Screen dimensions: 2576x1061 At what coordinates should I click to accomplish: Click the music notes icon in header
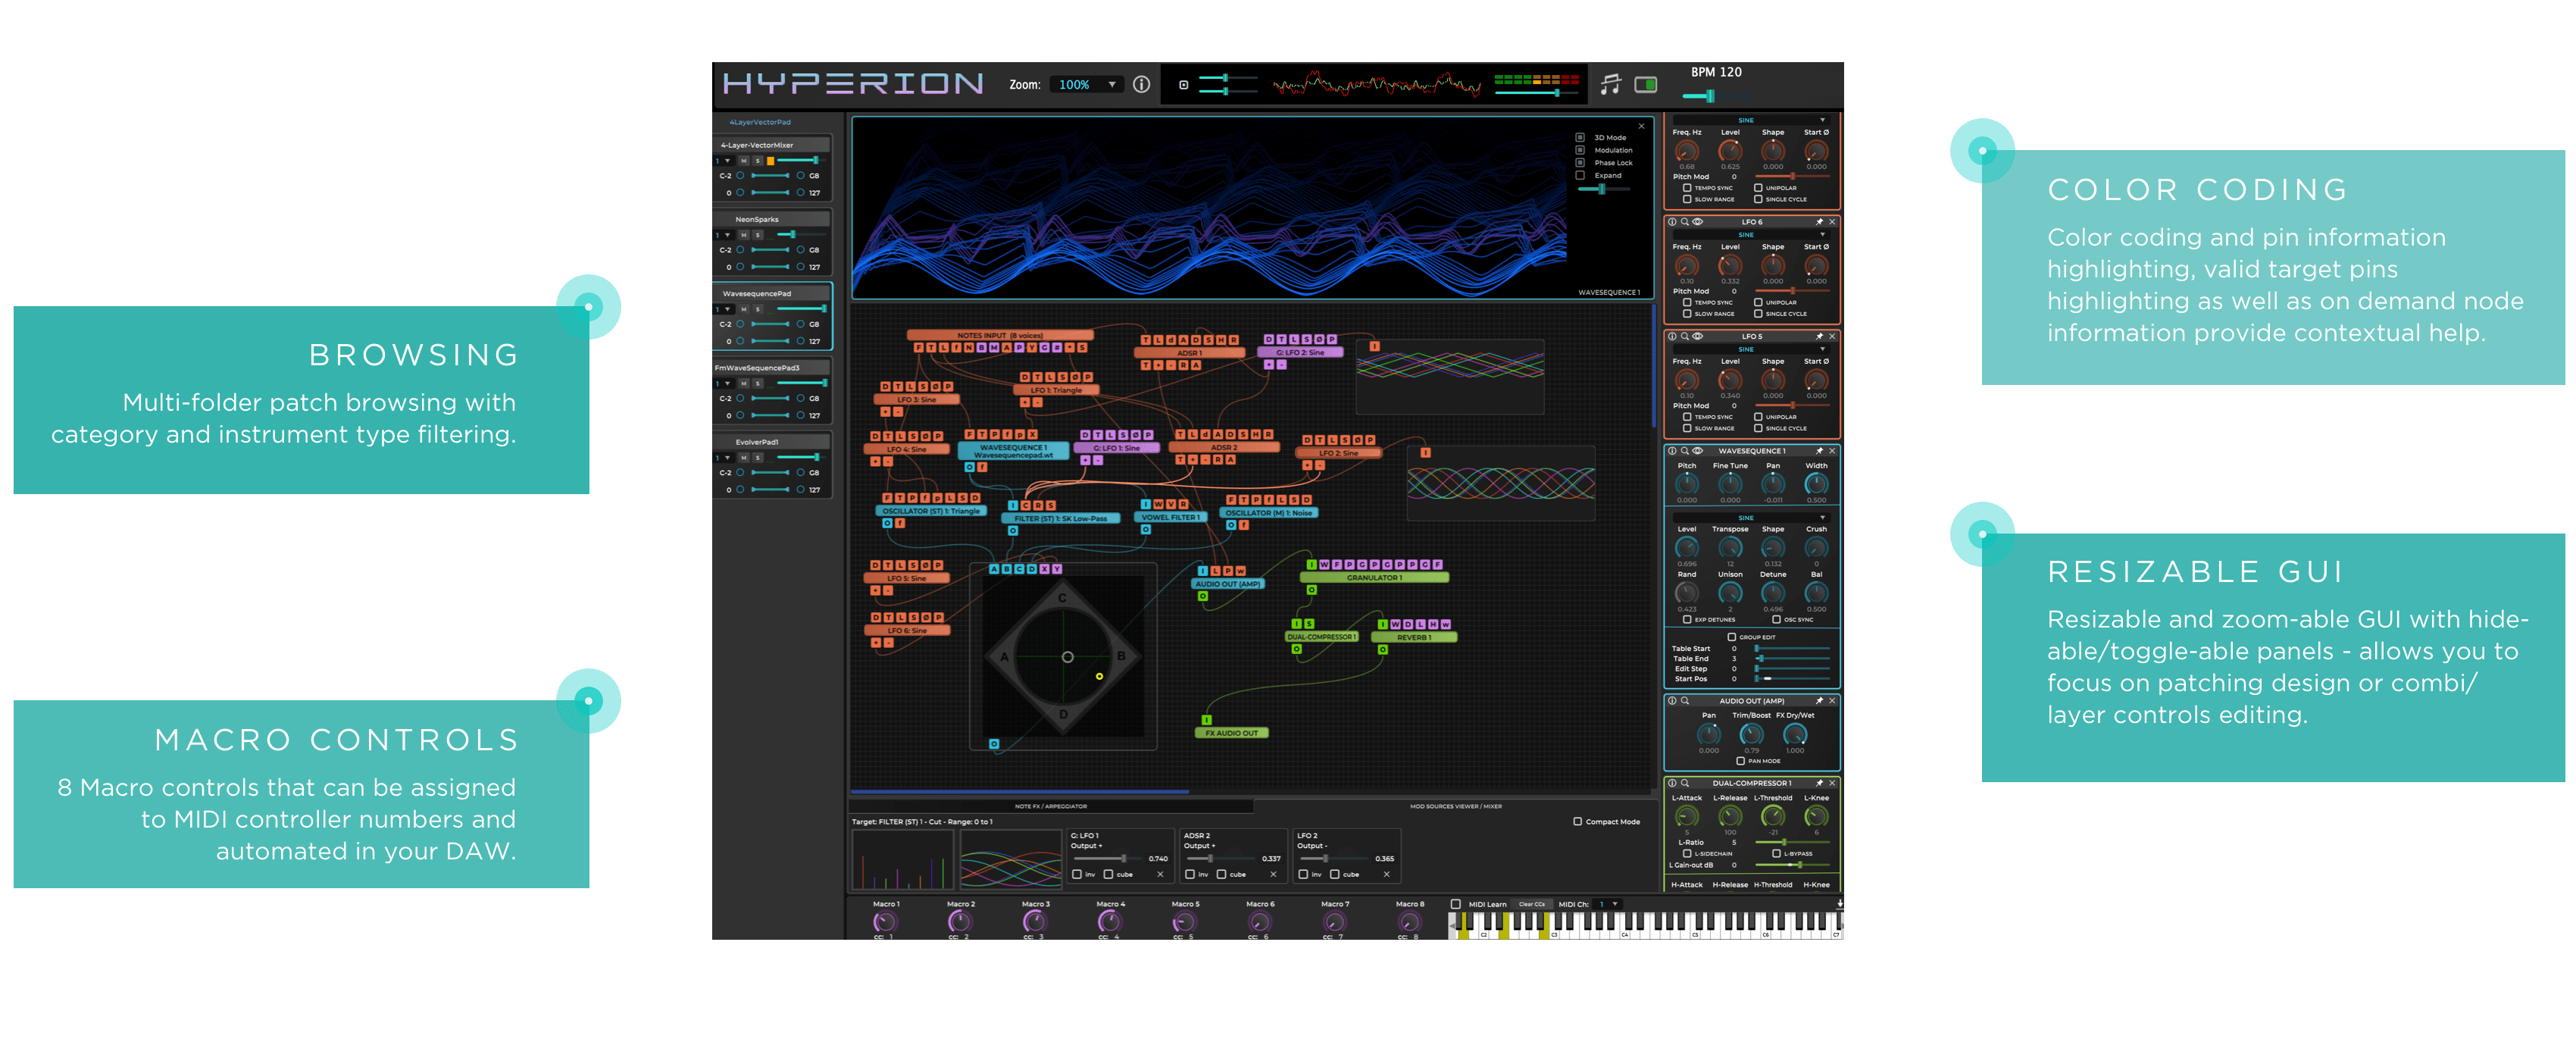pyautogui.click(x=1610, y=84)
